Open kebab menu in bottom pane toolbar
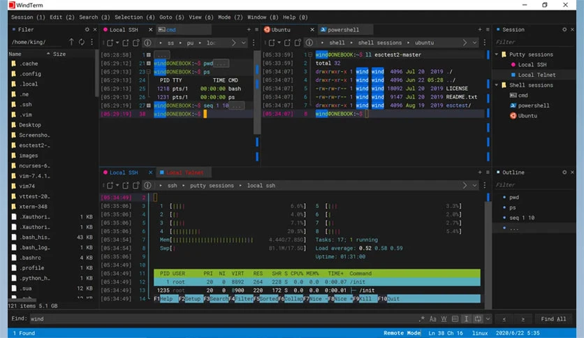584x338 pixels. click(x=485, y=185)
